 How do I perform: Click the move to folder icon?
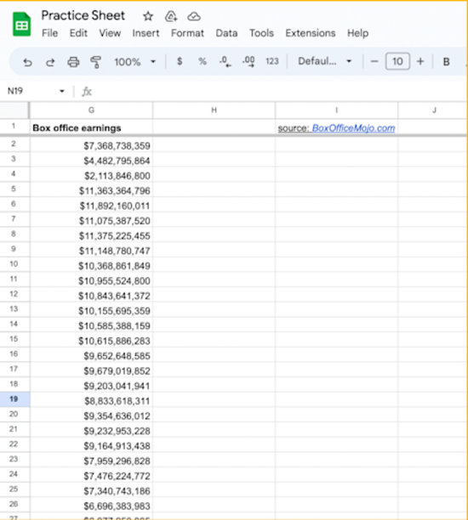click(171, 16)
